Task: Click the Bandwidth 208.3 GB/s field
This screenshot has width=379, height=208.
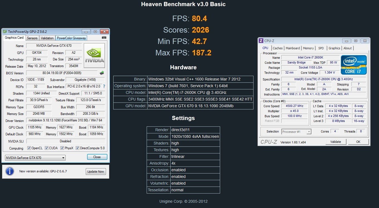Action: pos(90,114)
